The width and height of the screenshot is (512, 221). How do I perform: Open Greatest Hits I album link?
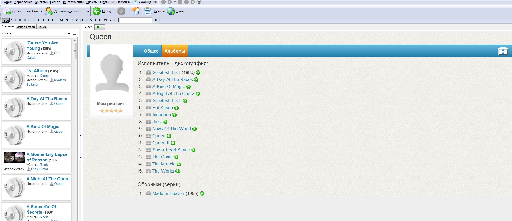[166, 72]
